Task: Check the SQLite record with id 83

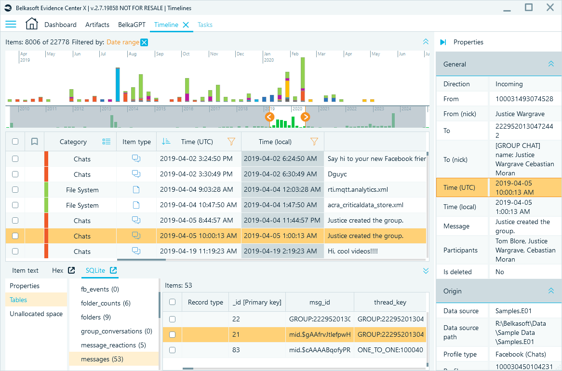Action: click(x=173, y=350)
